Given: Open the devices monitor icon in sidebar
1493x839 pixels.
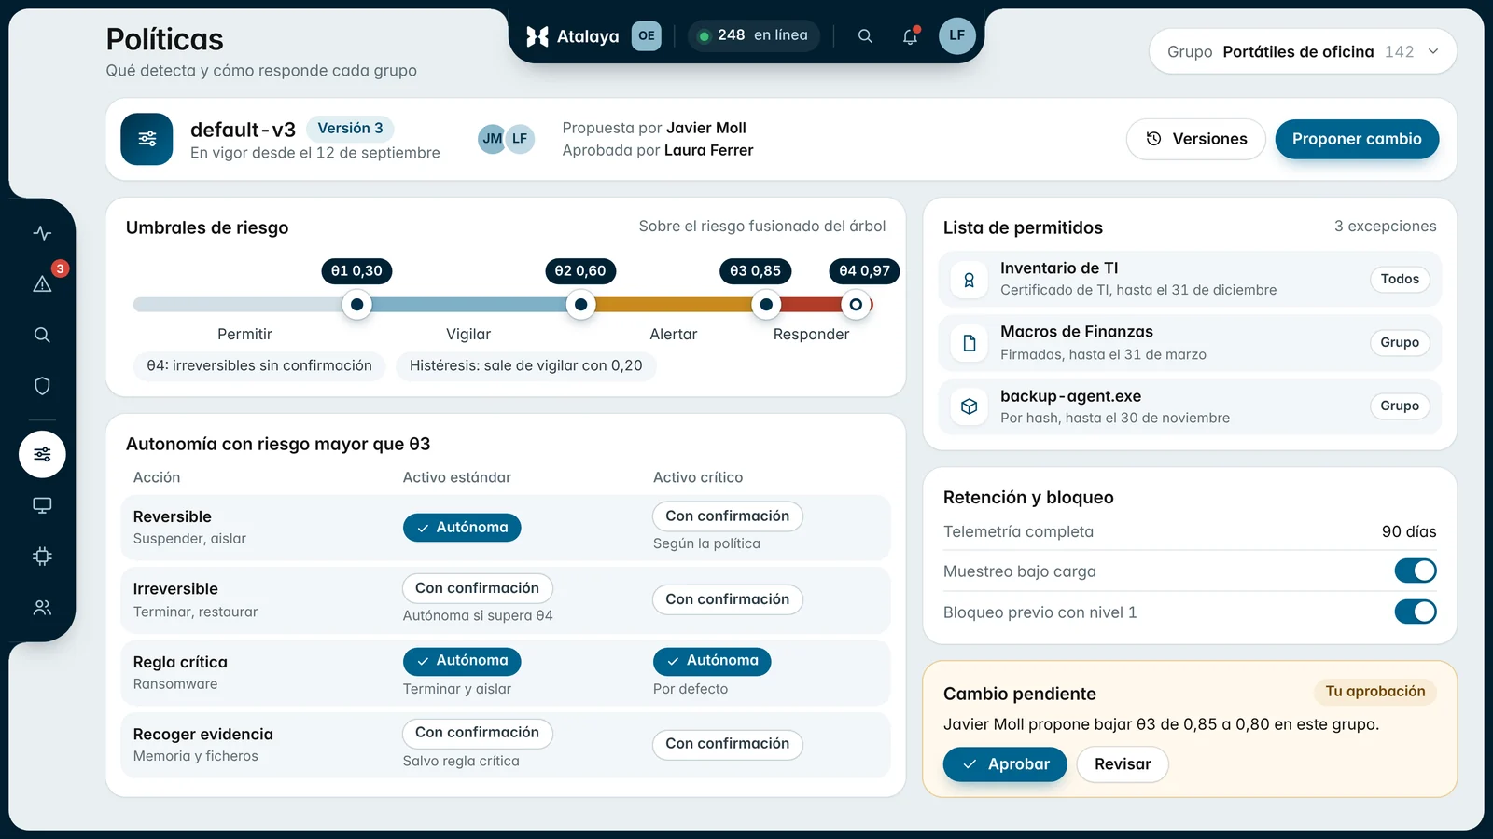Looking at the screenshot, I should point(42,505).
